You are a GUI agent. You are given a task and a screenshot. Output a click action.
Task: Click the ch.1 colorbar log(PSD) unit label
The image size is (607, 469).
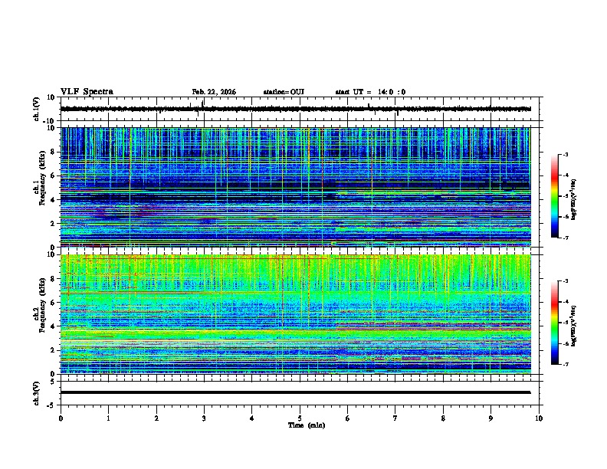pos(573,199)
